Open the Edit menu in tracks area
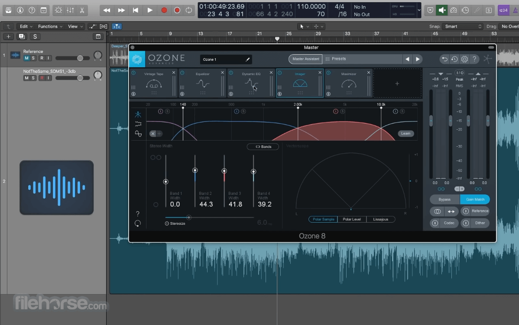This screenshot has width=519, height=325. pyautogui.click(x=26, y=26)
